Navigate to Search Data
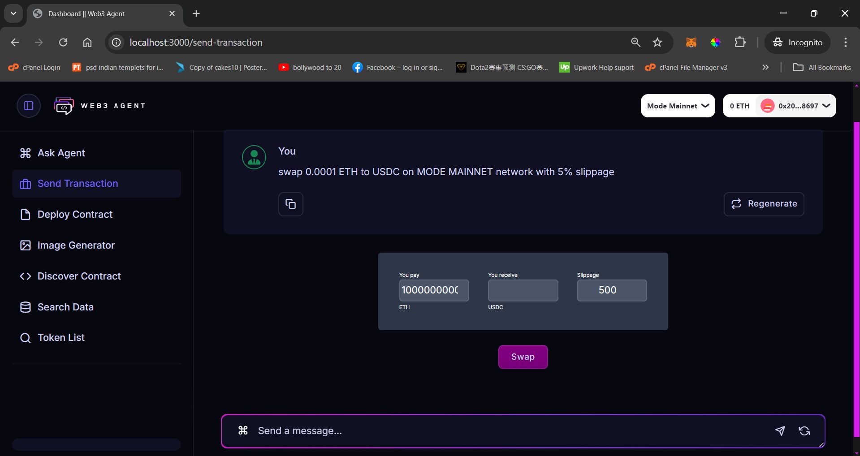Image resolution: width=860 pixels, height=456 pixels. [97, 307]
